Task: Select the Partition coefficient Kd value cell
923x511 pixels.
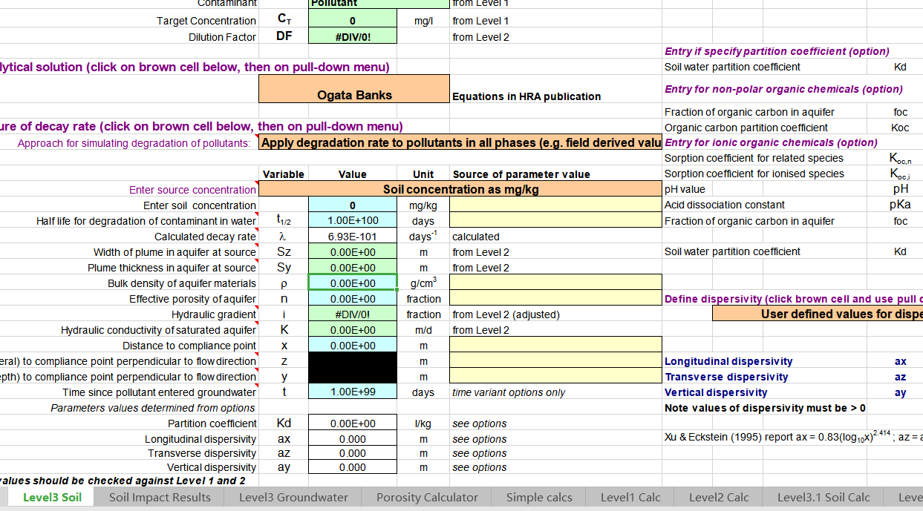Action: coord(353,423)
